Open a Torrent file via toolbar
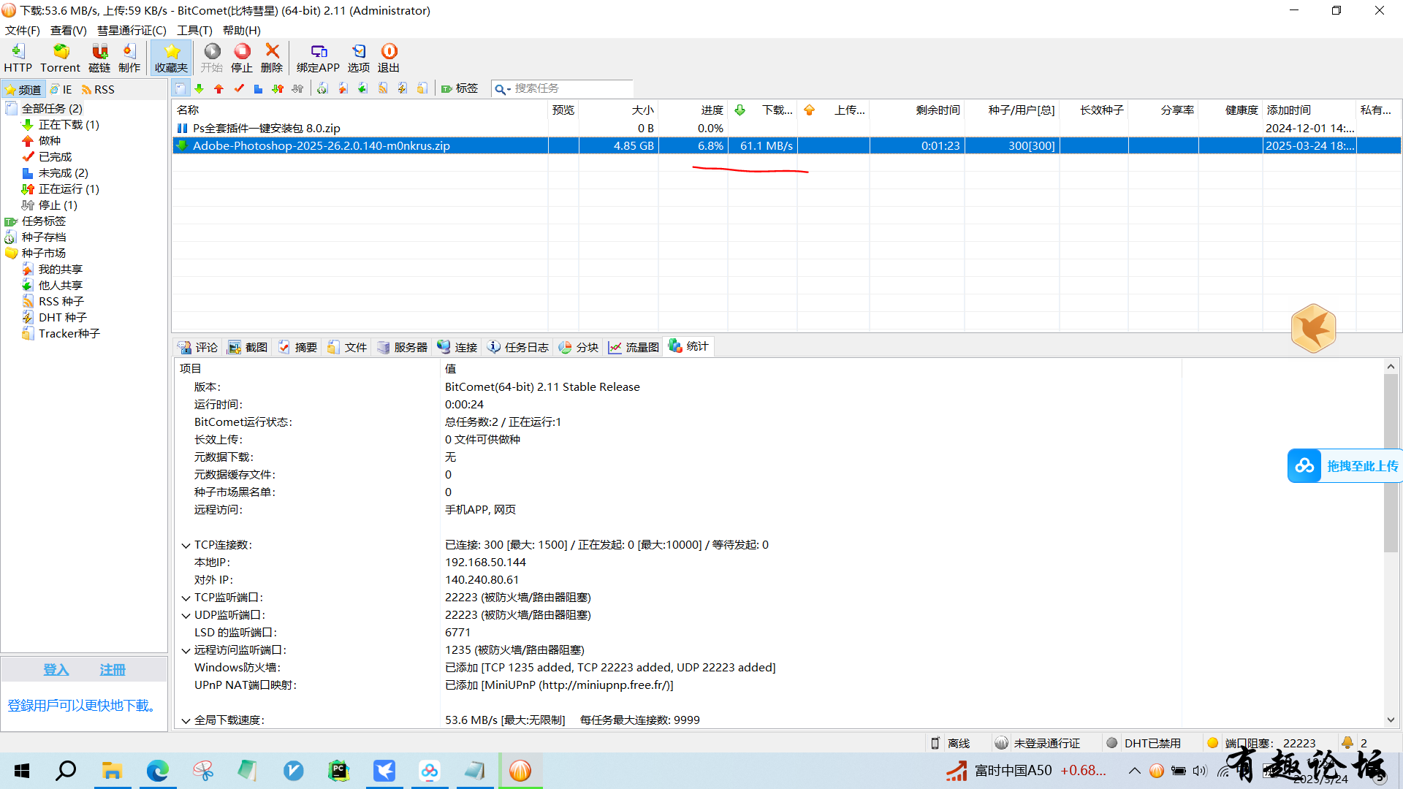 point(60,58)
